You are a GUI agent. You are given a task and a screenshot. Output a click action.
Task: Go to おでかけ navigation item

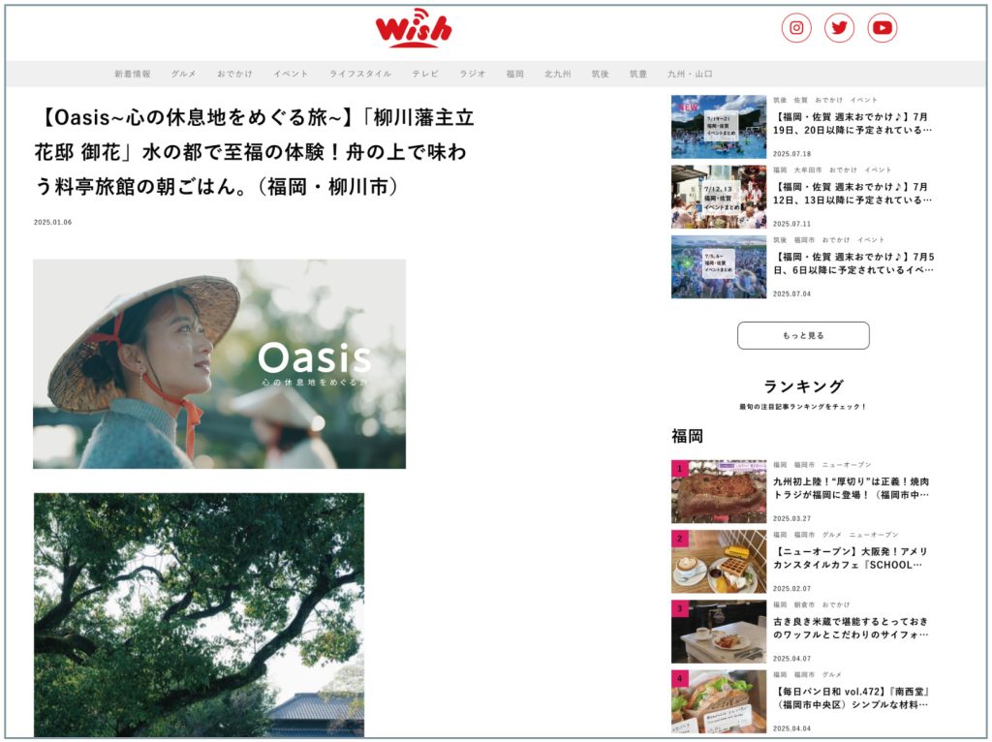click(234, 74)
